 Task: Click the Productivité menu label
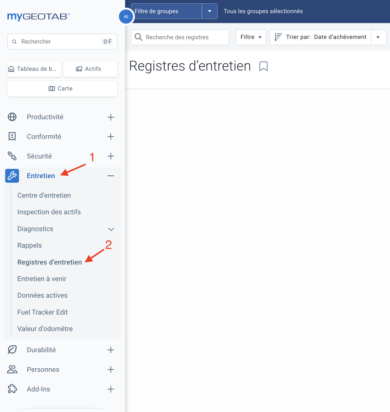point(45,117)
